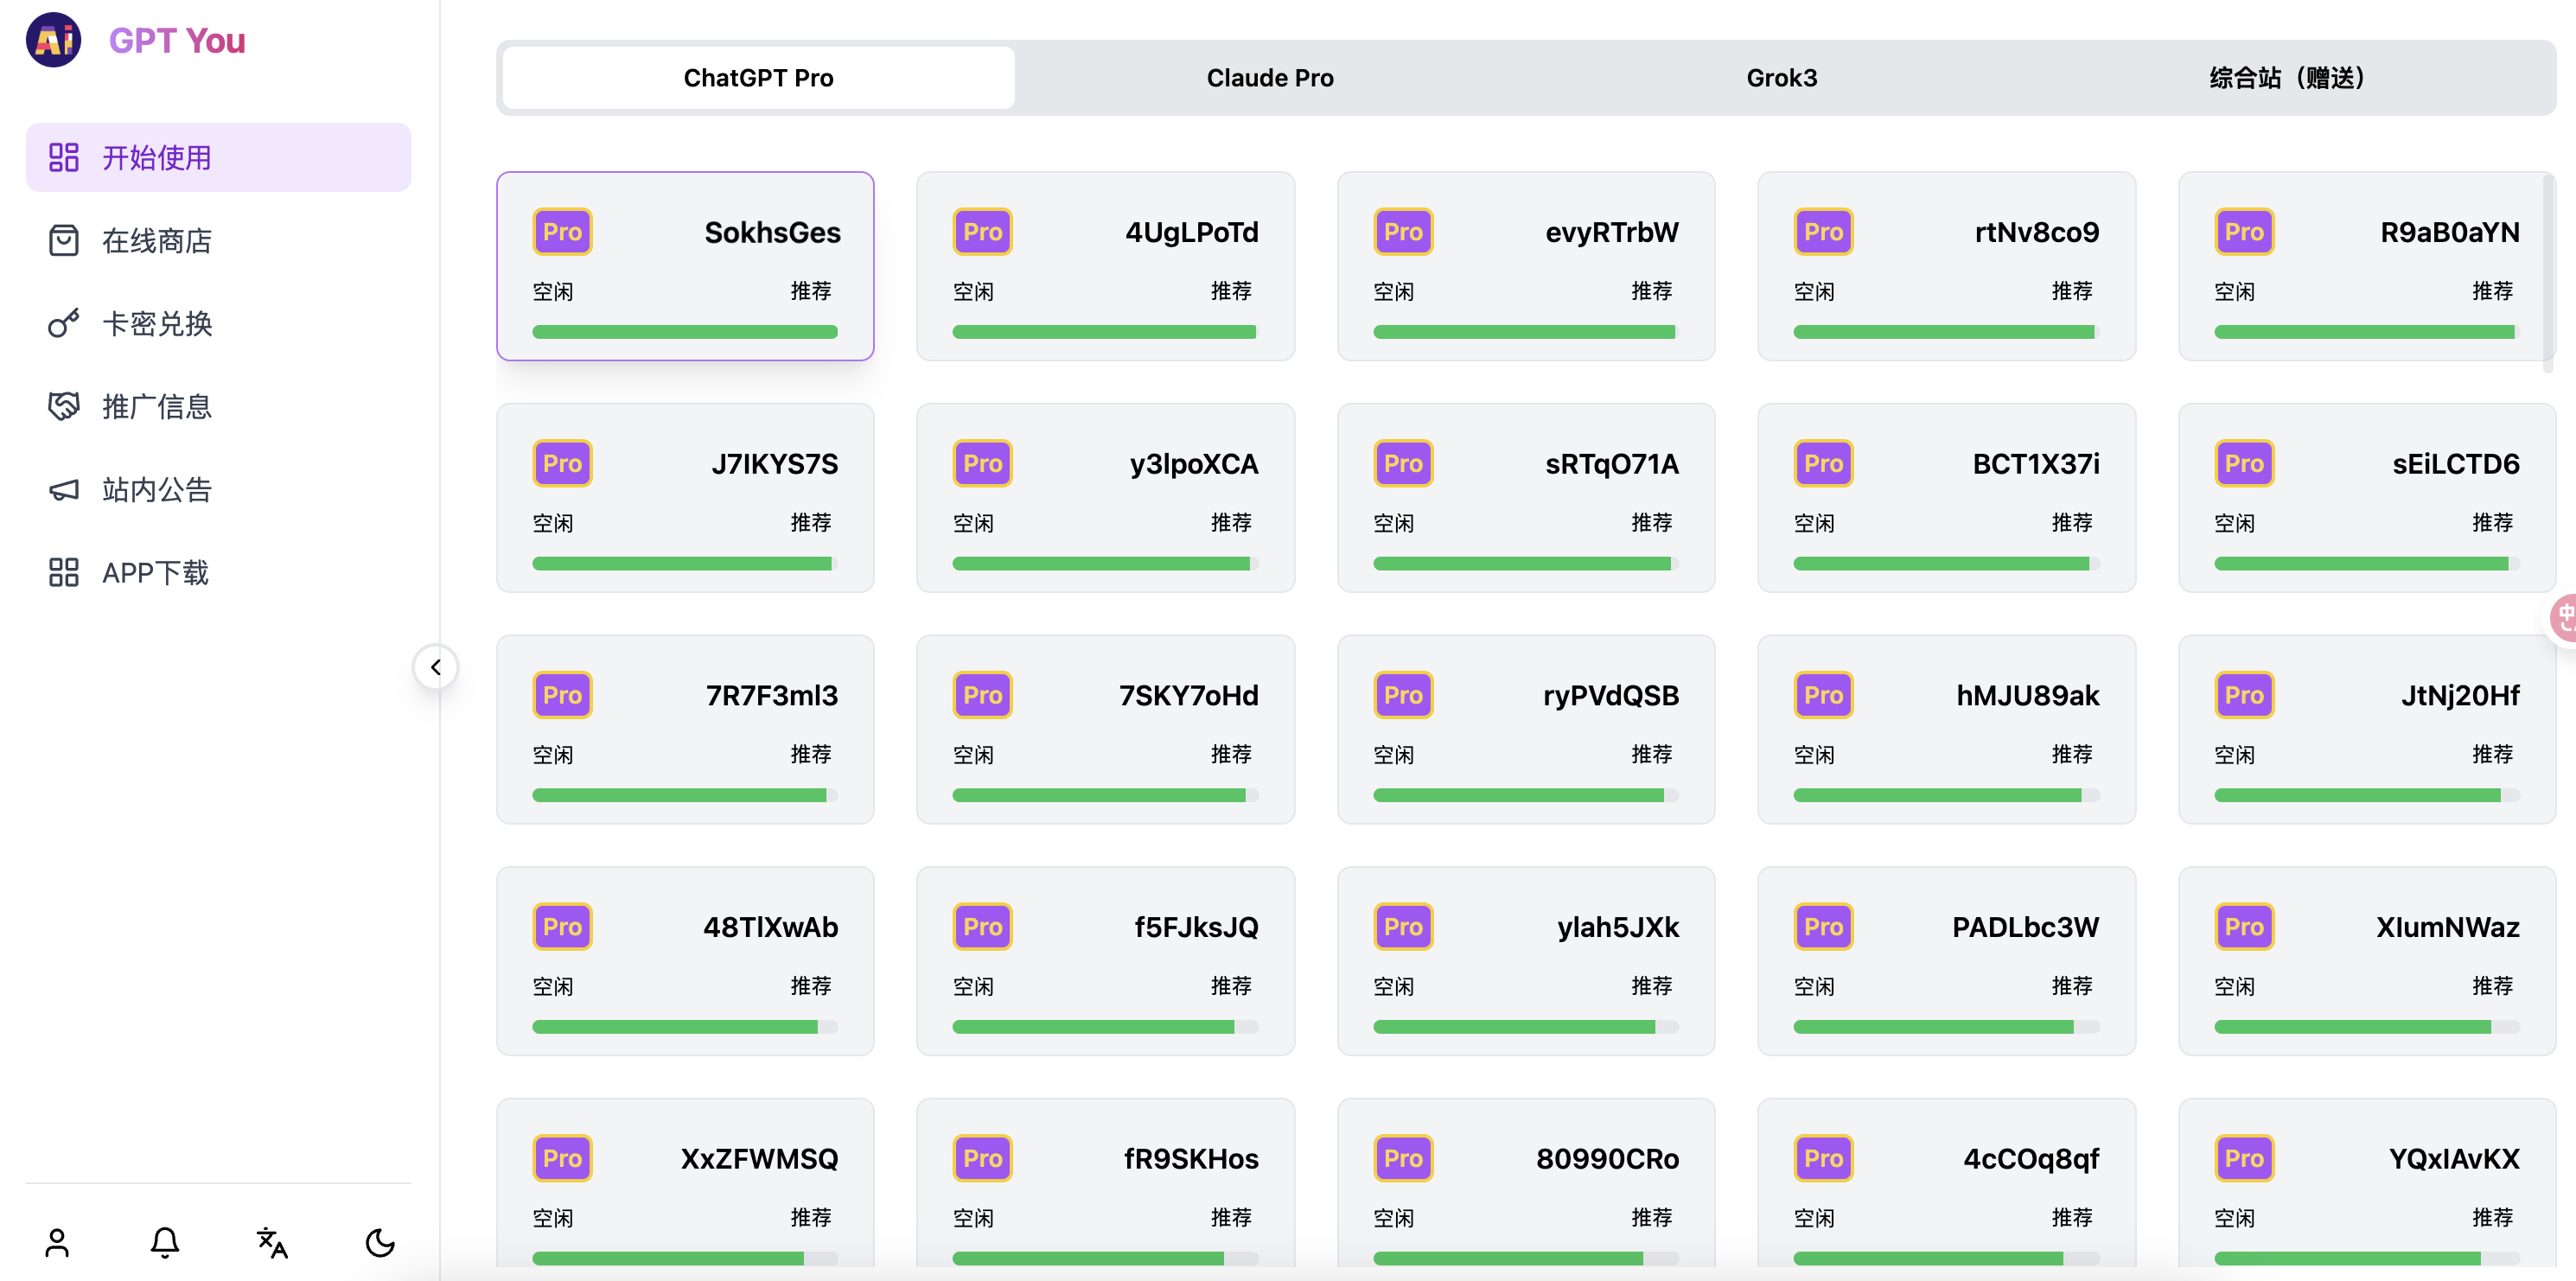2576x1281 pixels.
Task: Select the YQxIAvKX account name
Action: (x=2454, y=1158)
